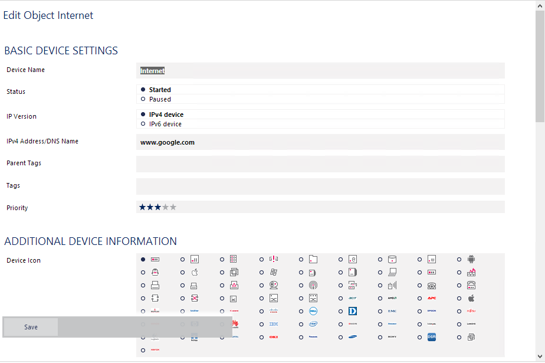
Task: Click the vertical scrollbar thumb
Action: tap(540, 66)
